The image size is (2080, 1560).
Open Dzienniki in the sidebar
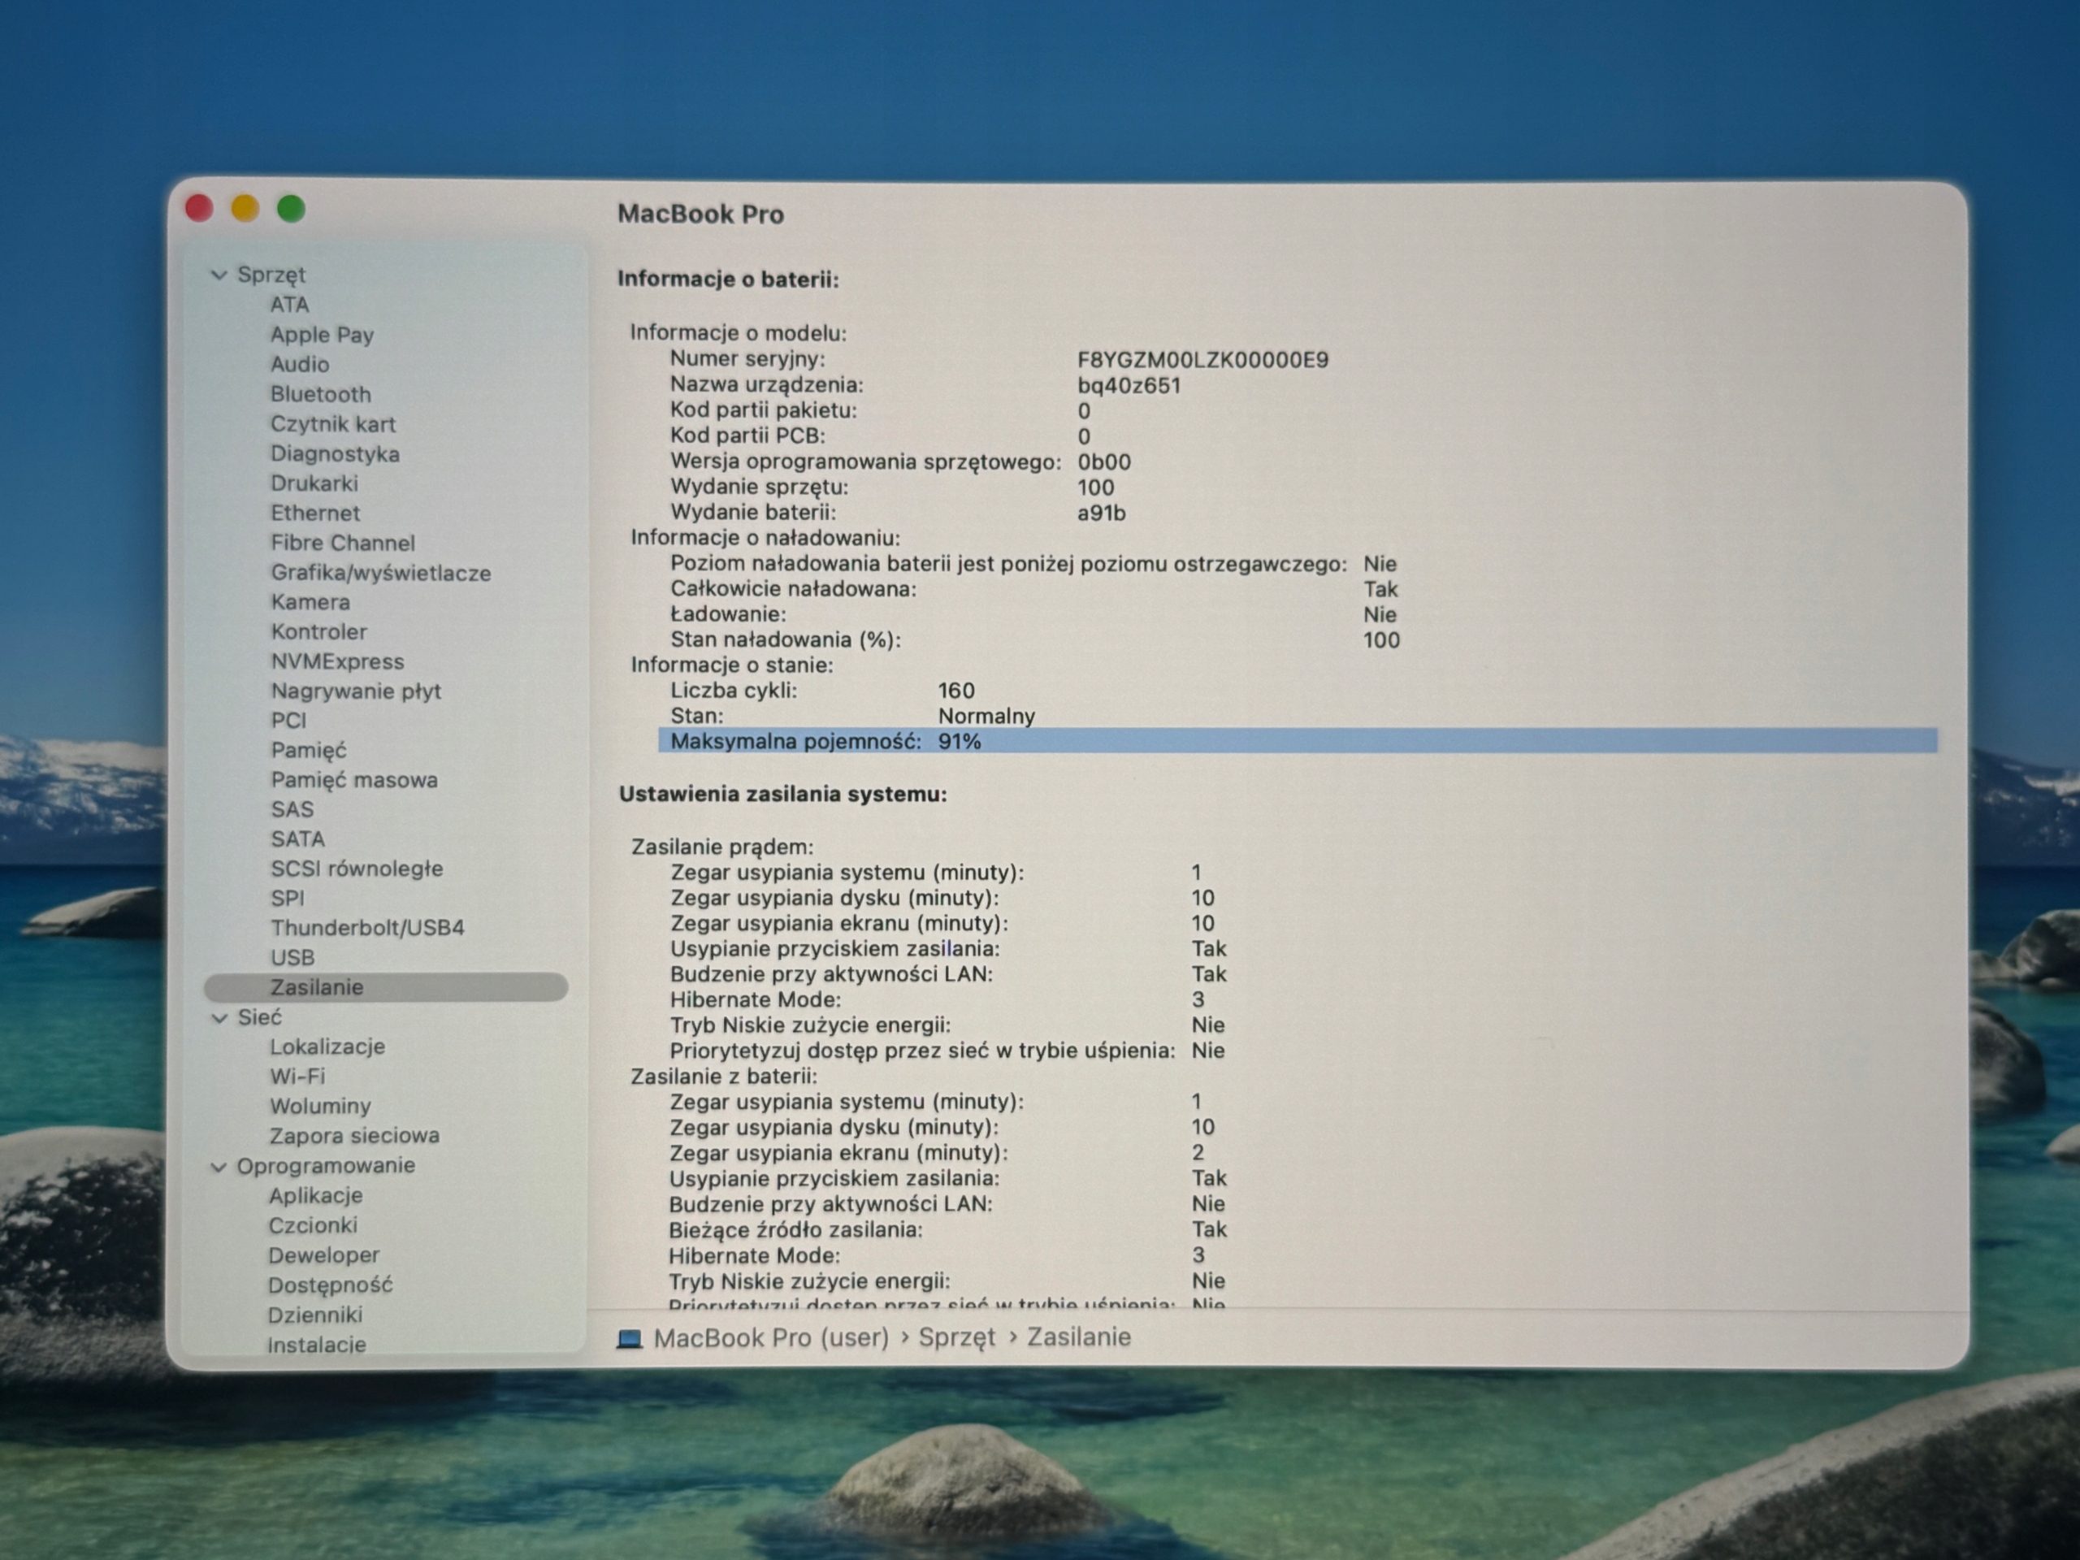(315, 1315)
